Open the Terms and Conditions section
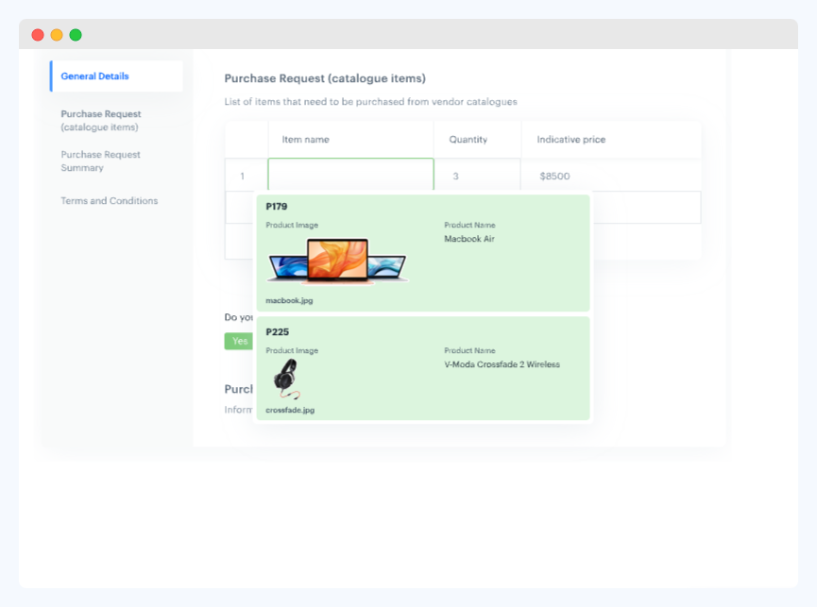817x607 pixels. pyautogui.click(x=108, y=200)
